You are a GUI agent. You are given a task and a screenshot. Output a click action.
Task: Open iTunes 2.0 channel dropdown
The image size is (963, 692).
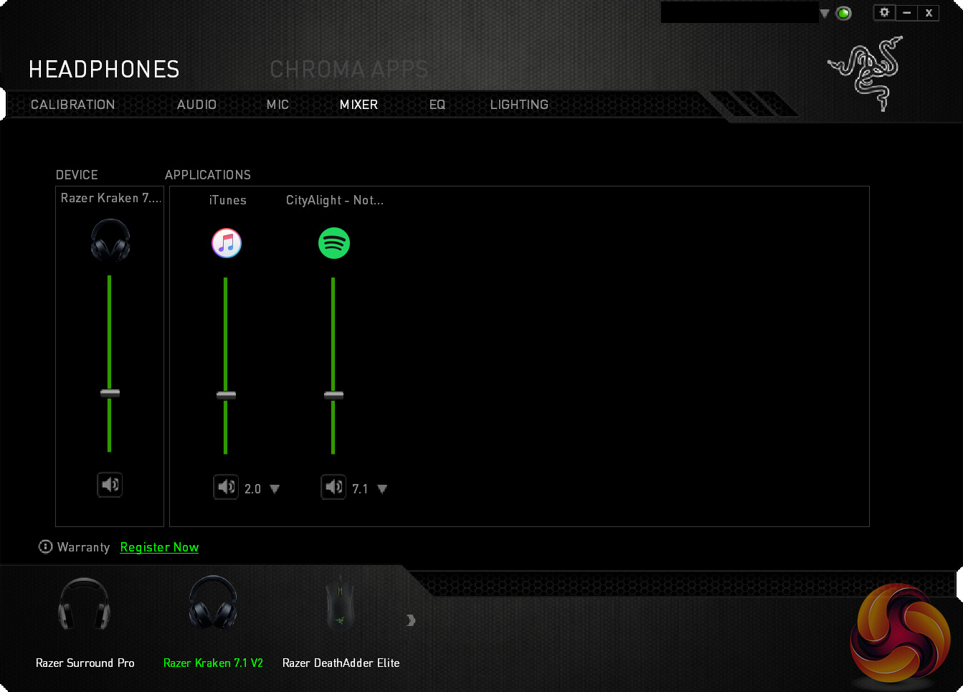click(x=275, y=489)
